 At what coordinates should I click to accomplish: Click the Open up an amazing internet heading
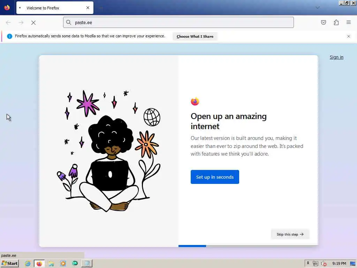pos(229,121)
